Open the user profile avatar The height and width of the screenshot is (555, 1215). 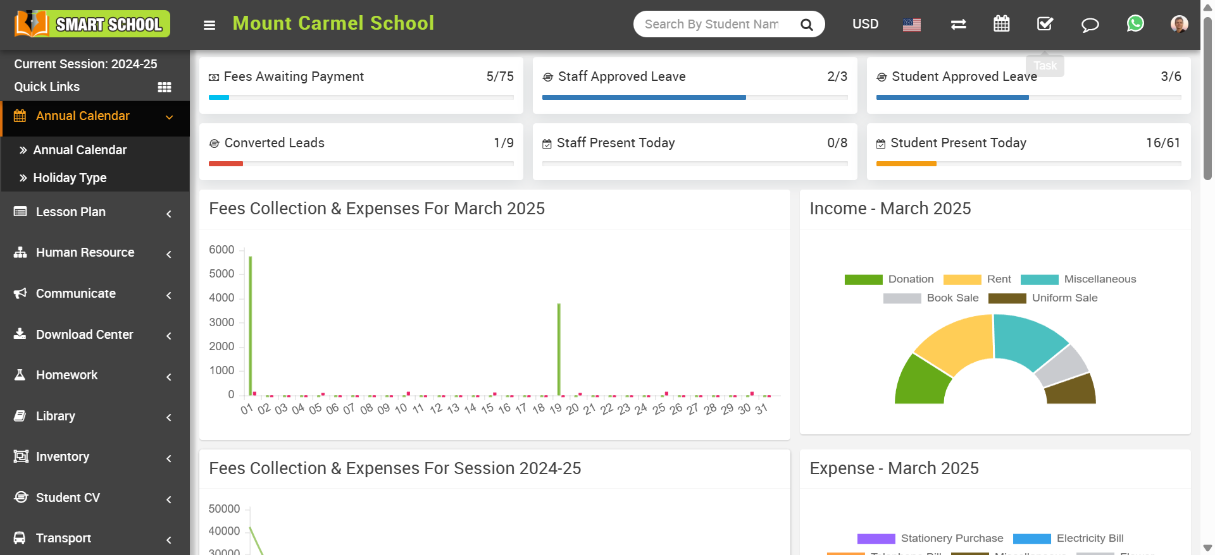pos(1179,24)
